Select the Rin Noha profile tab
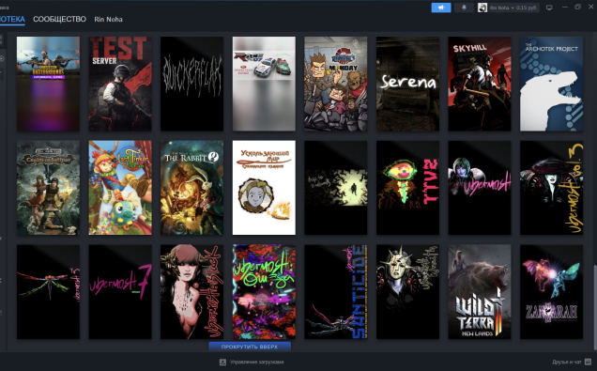This screenshot has height=371, width=597. pos(108,20)
